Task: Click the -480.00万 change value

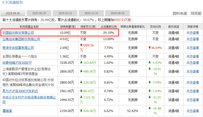Action: pyautogui.click(x=88, y=71)
